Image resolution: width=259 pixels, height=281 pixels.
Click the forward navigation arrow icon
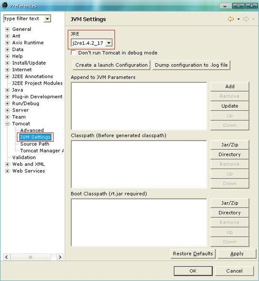(246, 19)
